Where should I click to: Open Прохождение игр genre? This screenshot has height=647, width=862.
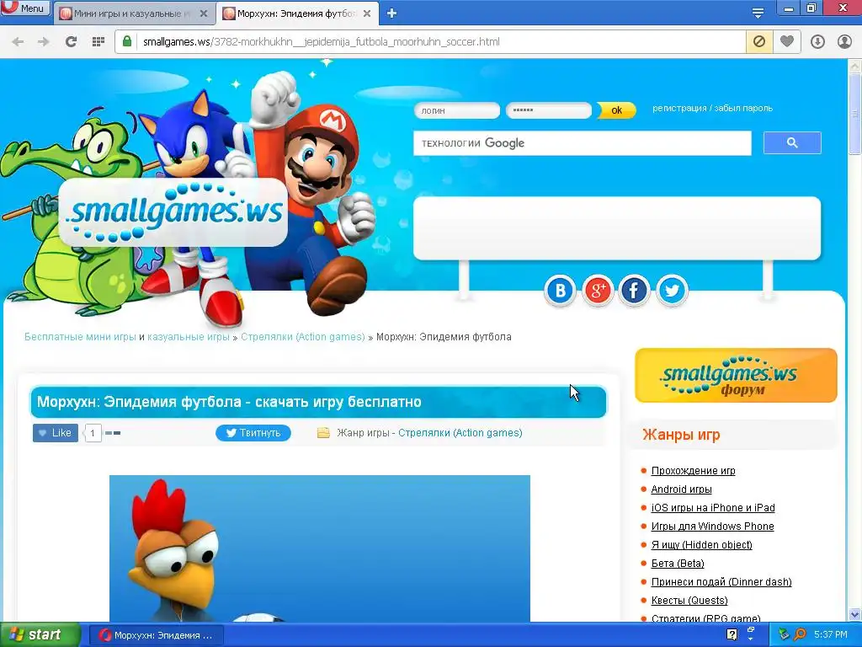pyautogui.click(x=694, y=471)
